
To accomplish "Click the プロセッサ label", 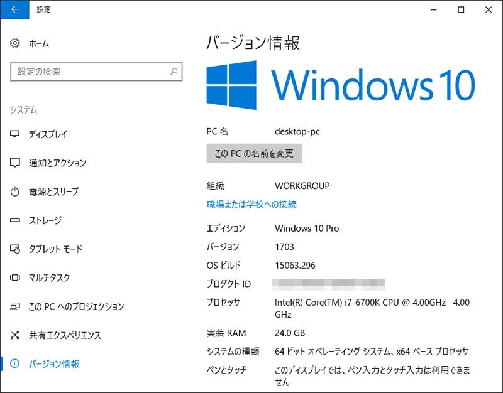I will click(x=223, y=303).
